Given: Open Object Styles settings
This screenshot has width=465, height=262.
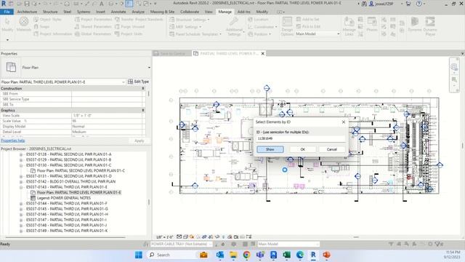Looking at the screenshot, I should [x=47, y=20].
